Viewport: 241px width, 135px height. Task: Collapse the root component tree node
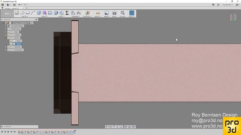coord(3,23)
